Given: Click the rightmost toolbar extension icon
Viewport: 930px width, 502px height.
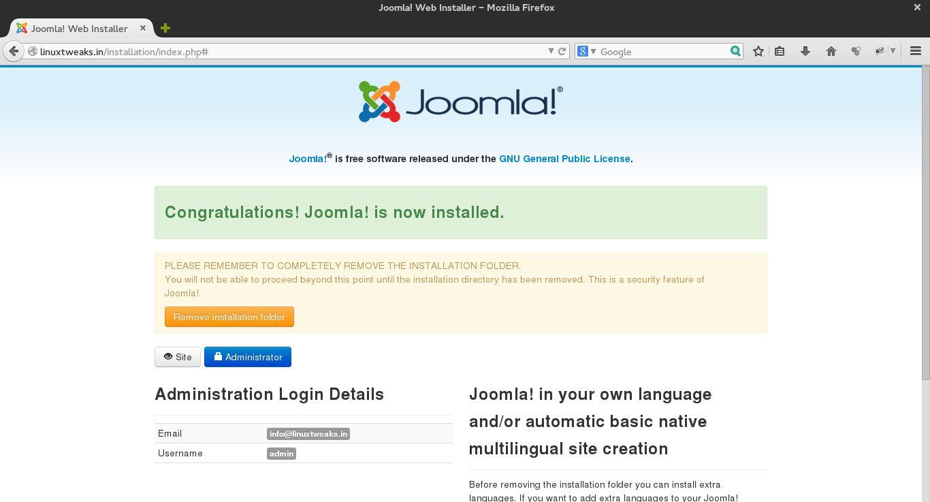Looking at the screenshot, I should coord(880,51).
